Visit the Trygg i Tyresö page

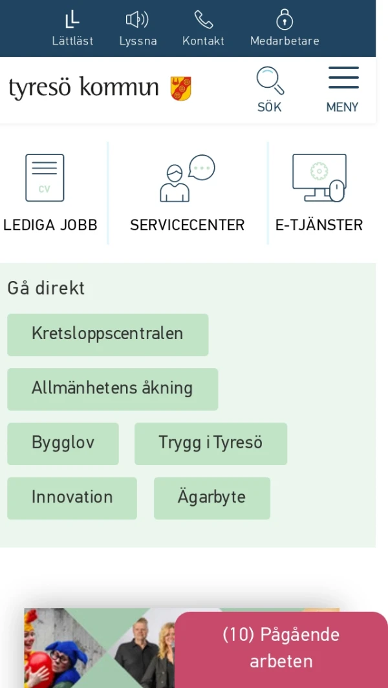[x=211, y=443]
